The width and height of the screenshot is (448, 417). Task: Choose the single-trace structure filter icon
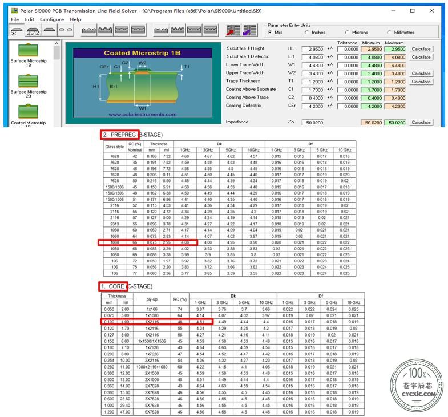(49, 30)
